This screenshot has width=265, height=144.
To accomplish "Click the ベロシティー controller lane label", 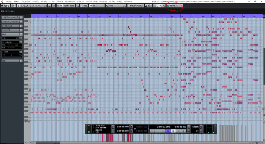I will [27, 122].
